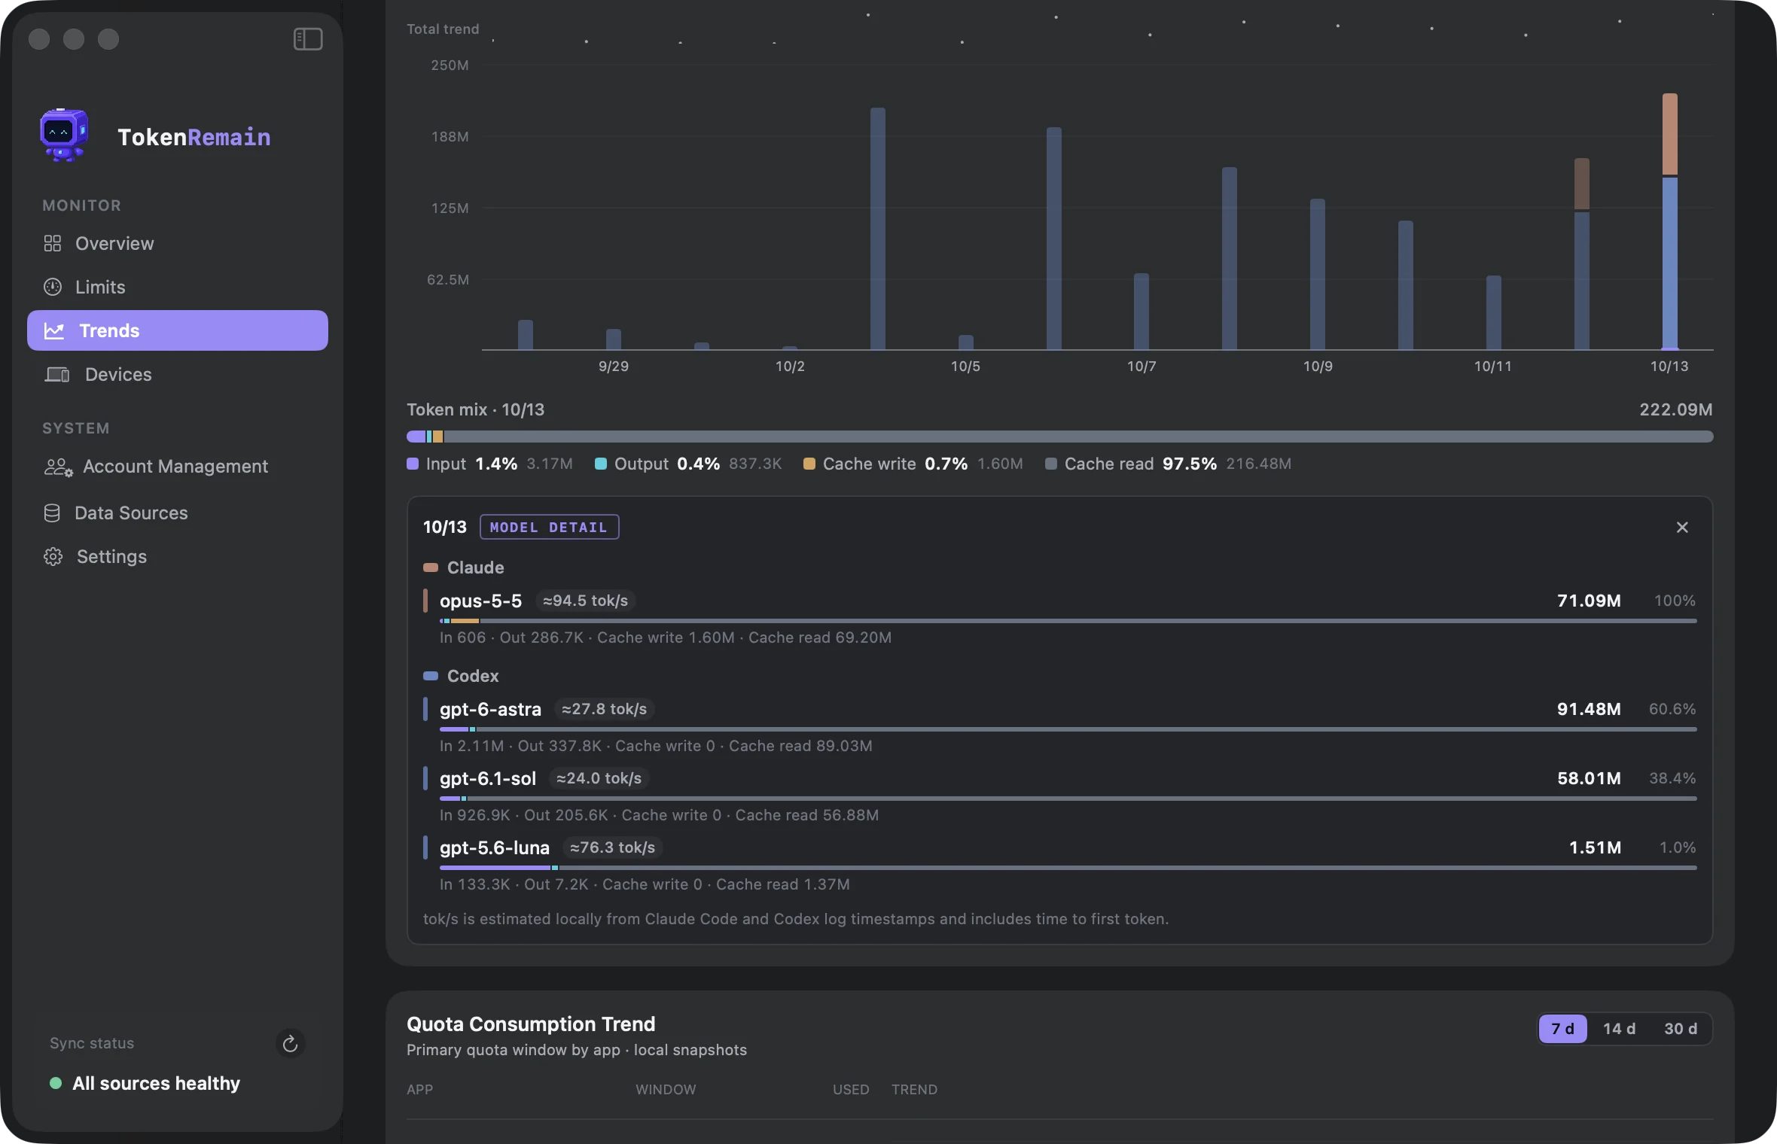1777x1144 pixels.
Task: Open Account Management
Action: coord(178,467)
